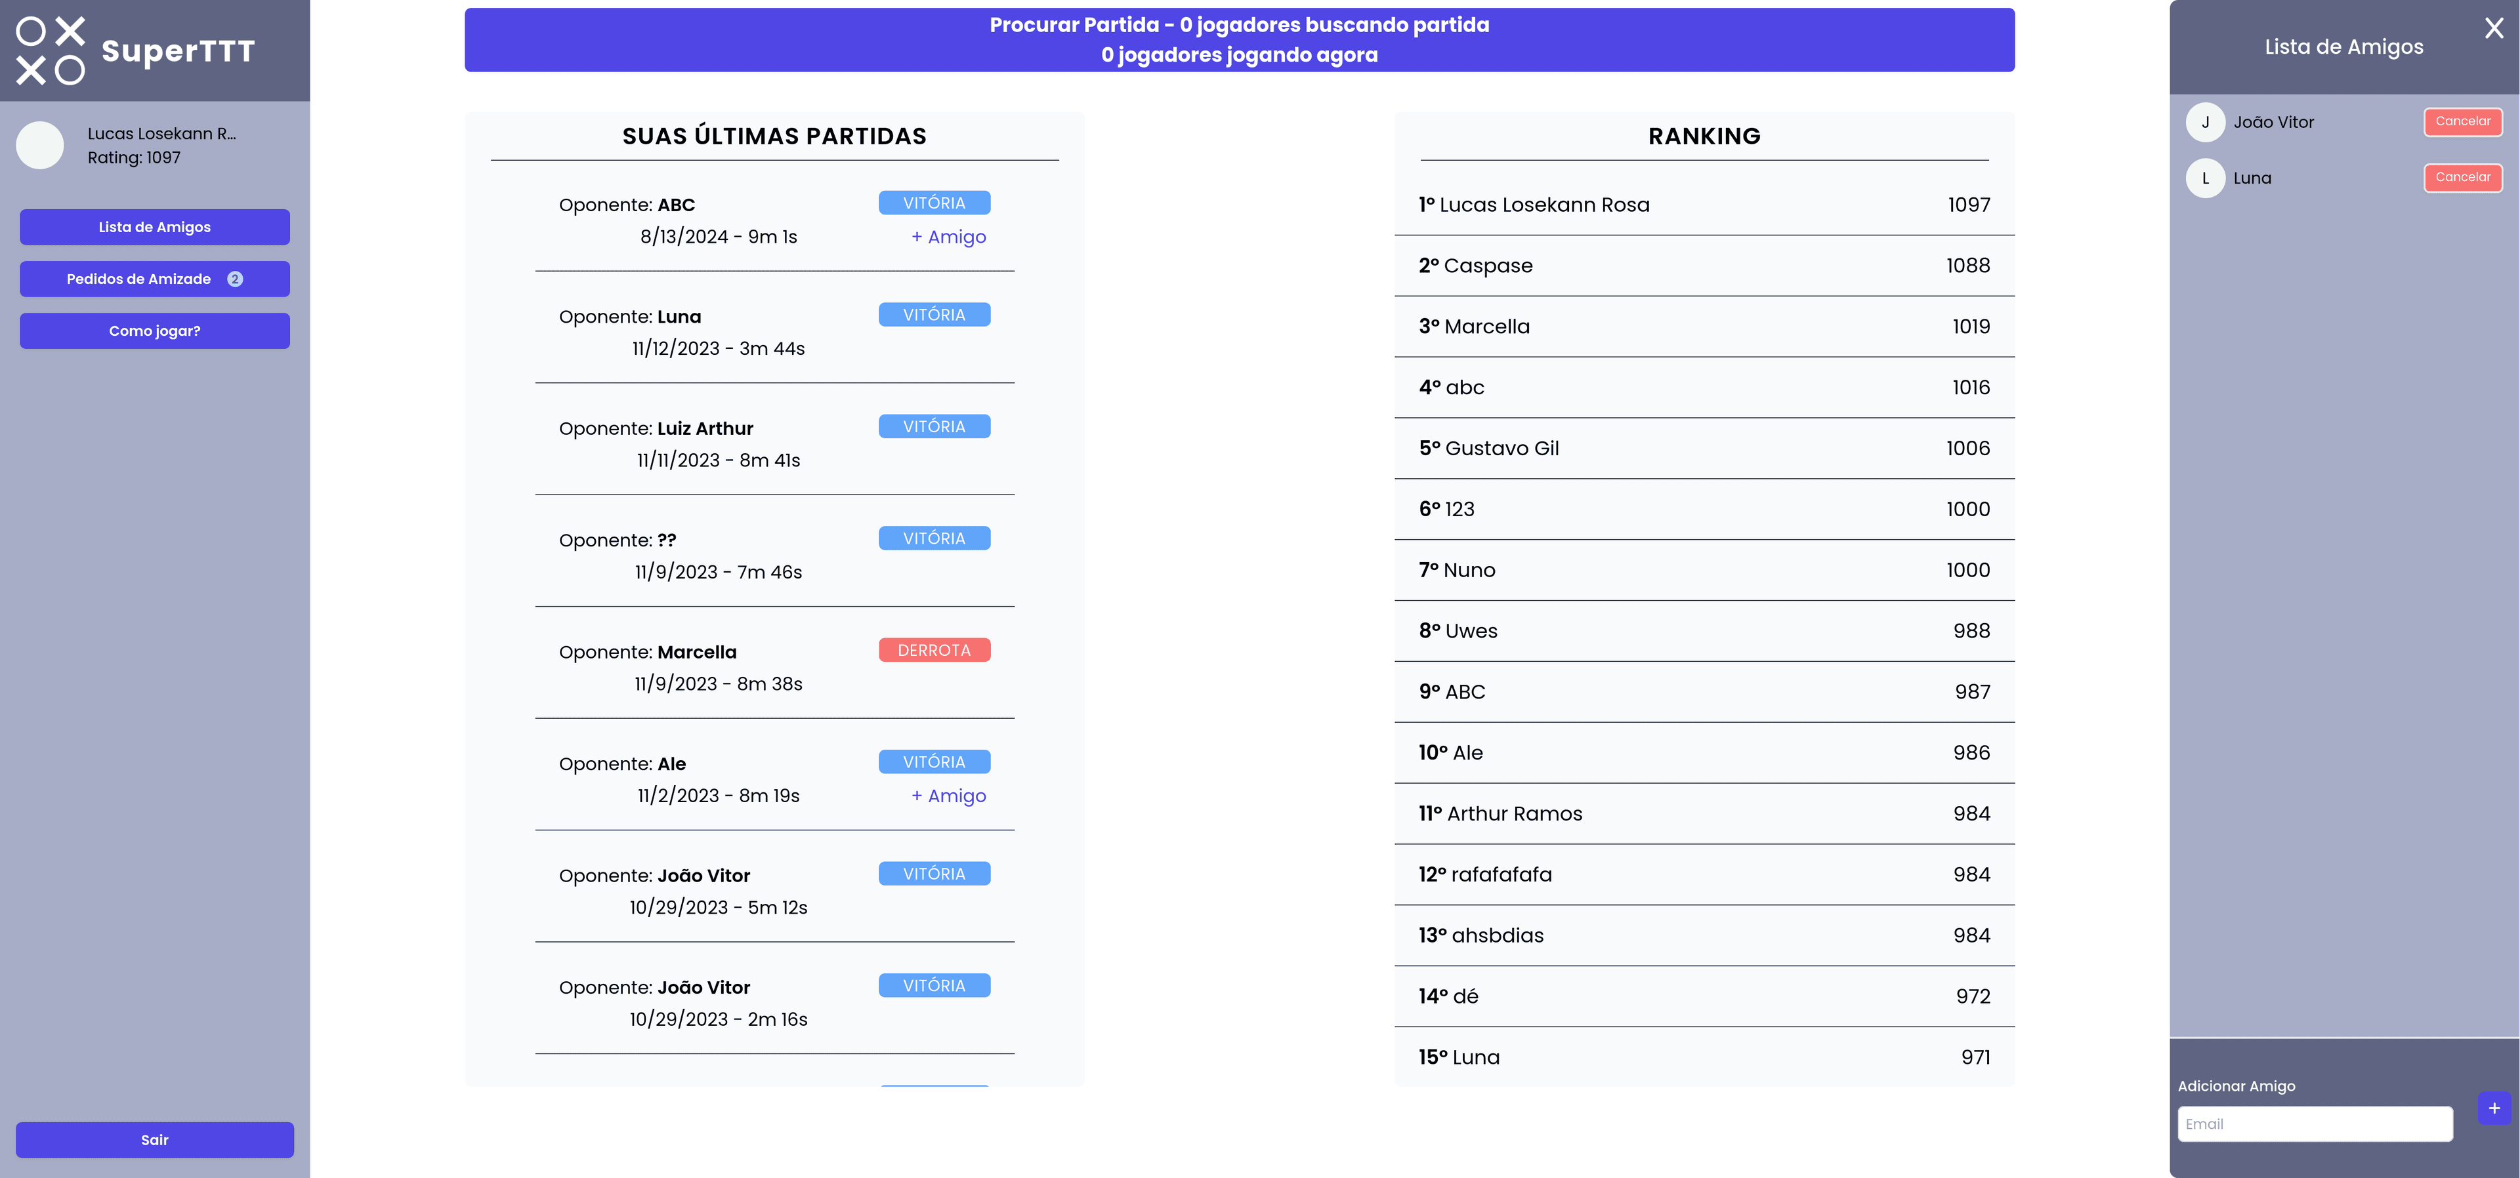Viewport: 2520px width, 1178px height.
Task: Click the Procurar Partida banner
Action: [1238, 40]
